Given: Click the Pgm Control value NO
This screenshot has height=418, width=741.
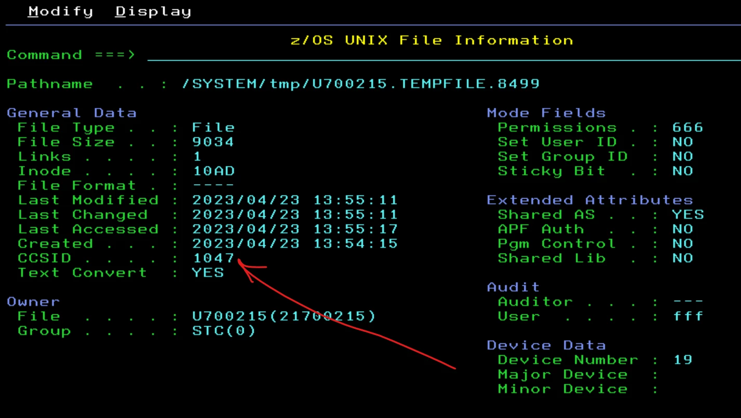Looking at the screenshot, I should tap(682, 244).
